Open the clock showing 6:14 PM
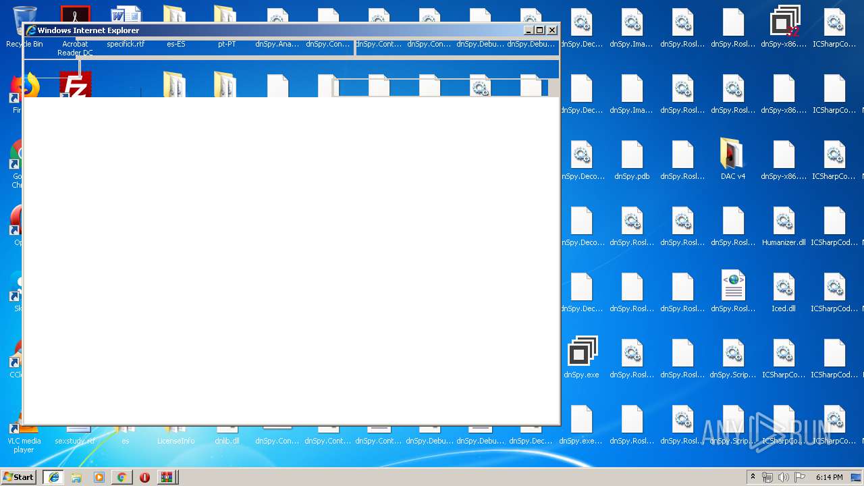This screenshot has height=486, width=864. pos(829,477)
